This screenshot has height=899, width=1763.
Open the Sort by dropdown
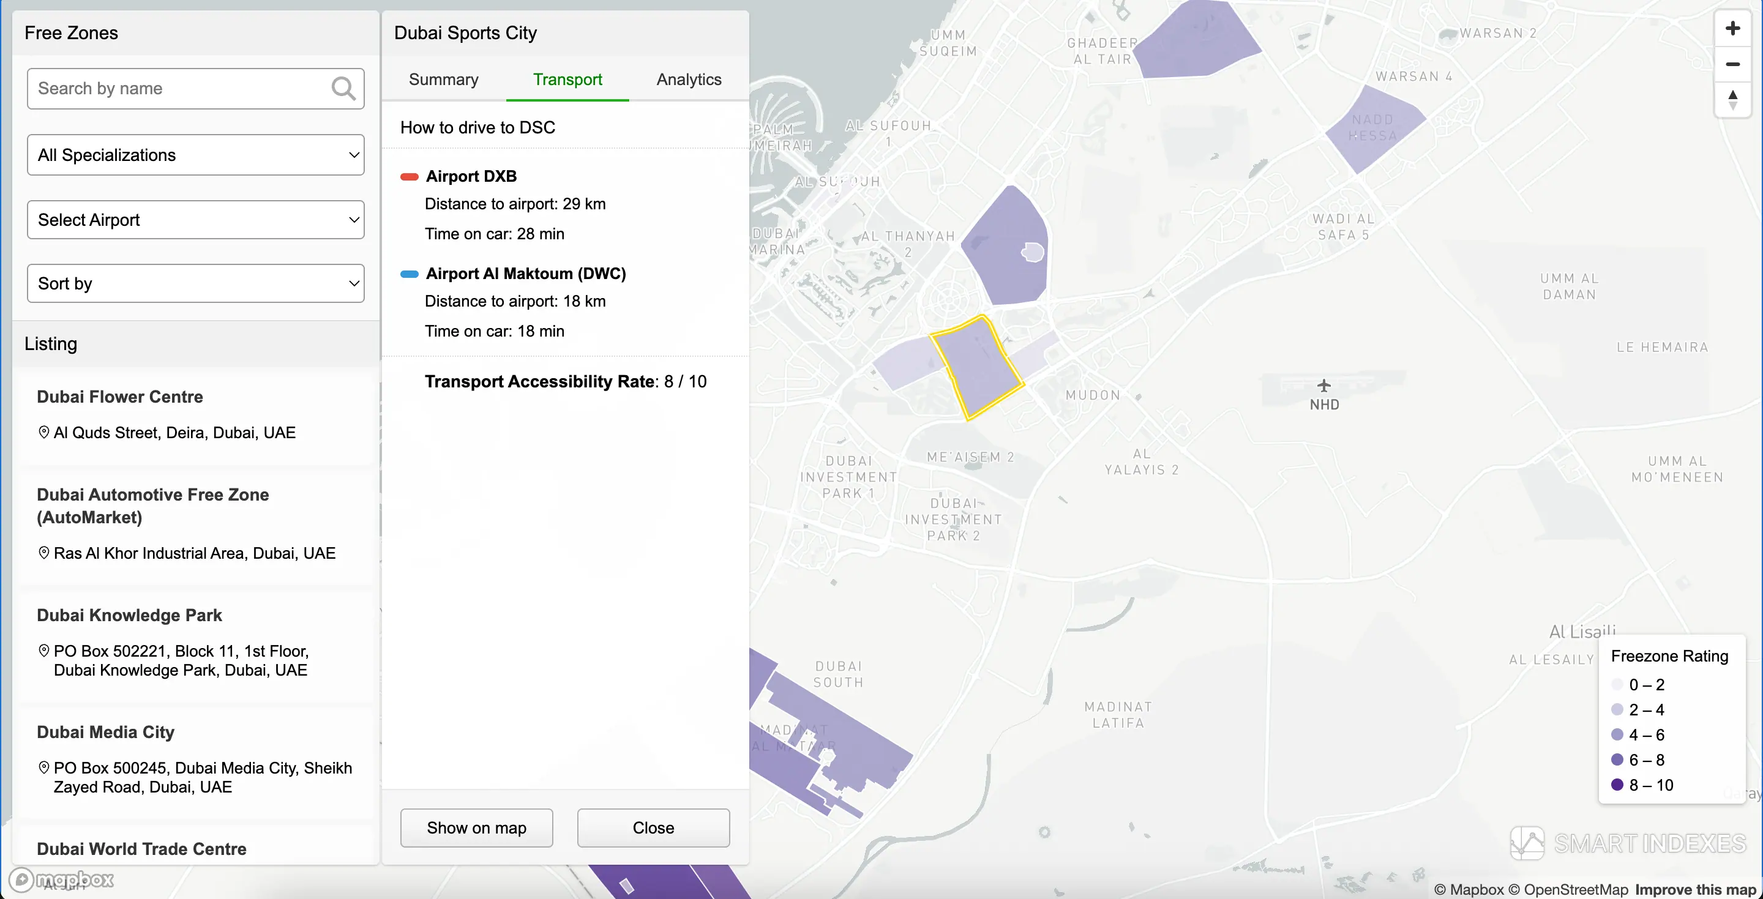coord(196,283)
